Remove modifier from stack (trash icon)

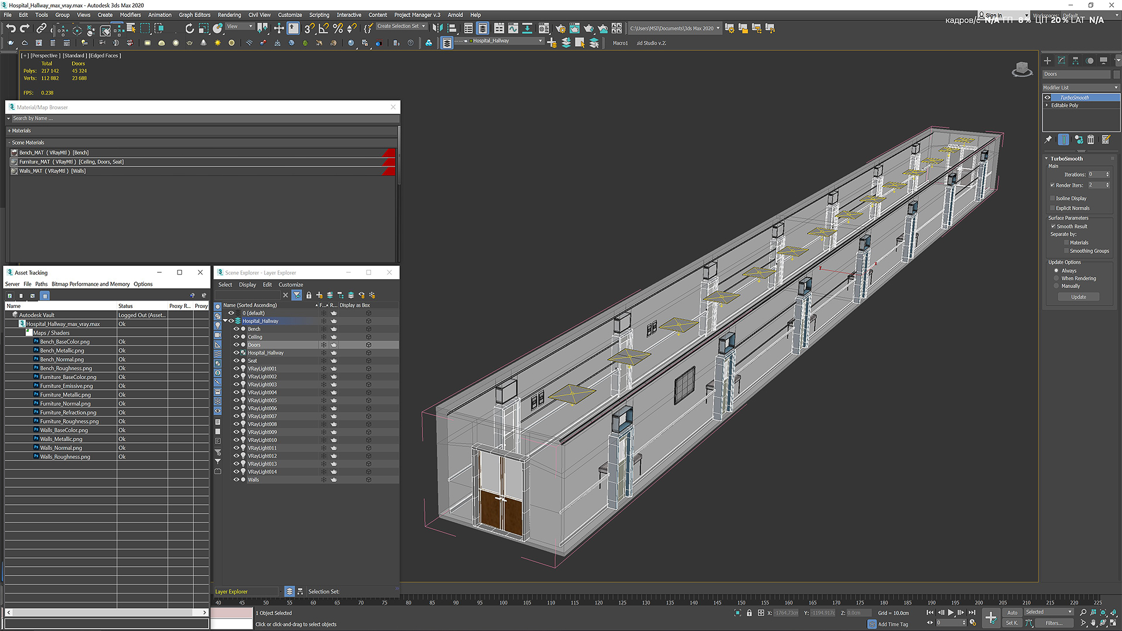click(1091, 140)
